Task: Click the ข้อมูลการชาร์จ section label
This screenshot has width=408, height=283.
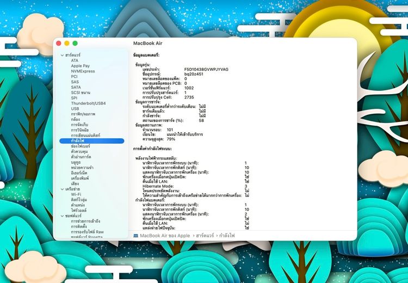Action: [148, 102]
